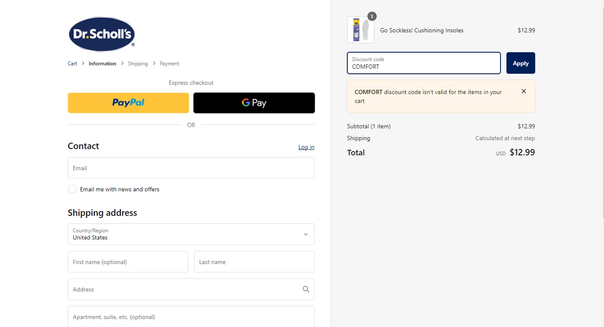Select the Information breadcrumb step

(102, 64)
